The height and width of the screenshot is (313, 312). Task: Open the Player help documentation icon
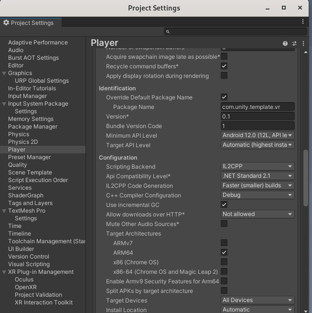[x=285, y=43]
